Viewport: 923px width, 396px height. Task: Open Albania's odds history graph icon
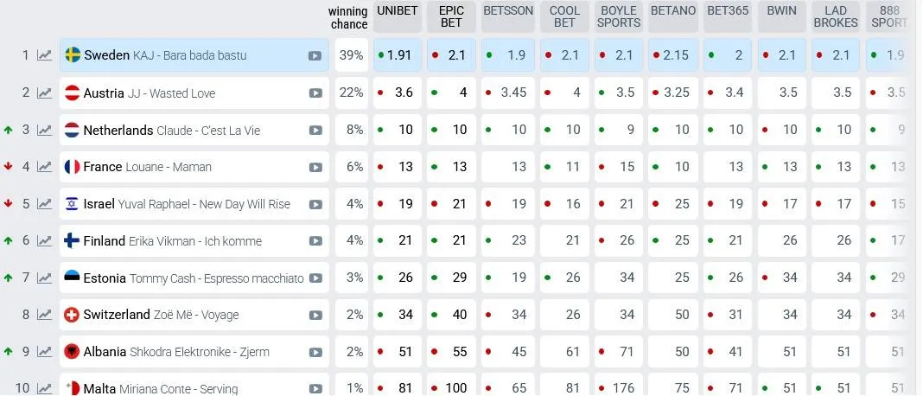pos(44,352)
